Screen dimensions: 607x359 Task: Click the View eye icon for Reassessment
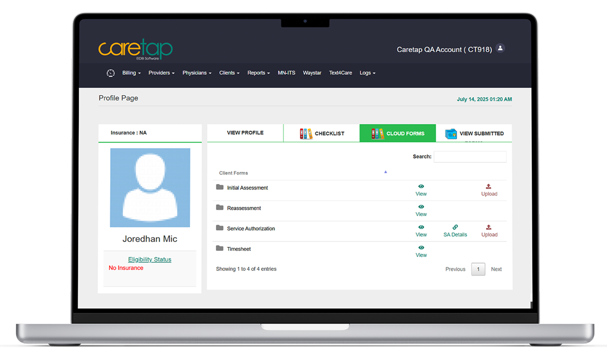coord(421,207)
